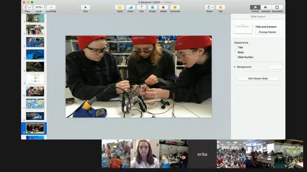Add a Comment

[175, 8]
